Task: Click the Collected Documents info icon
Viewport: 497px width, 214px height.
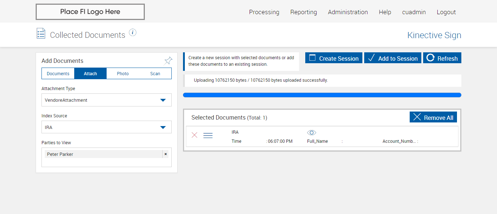Action: coord(133,33)
